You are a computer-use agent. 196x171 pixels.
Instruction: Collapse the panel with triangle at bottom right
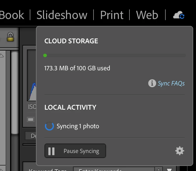tap(169, 170)
